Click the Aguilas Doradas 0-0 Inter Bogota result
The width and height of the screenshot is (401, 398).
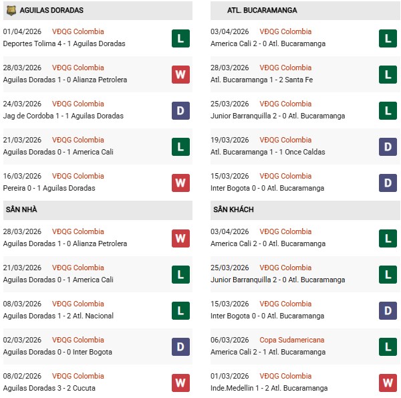[57, 352]
